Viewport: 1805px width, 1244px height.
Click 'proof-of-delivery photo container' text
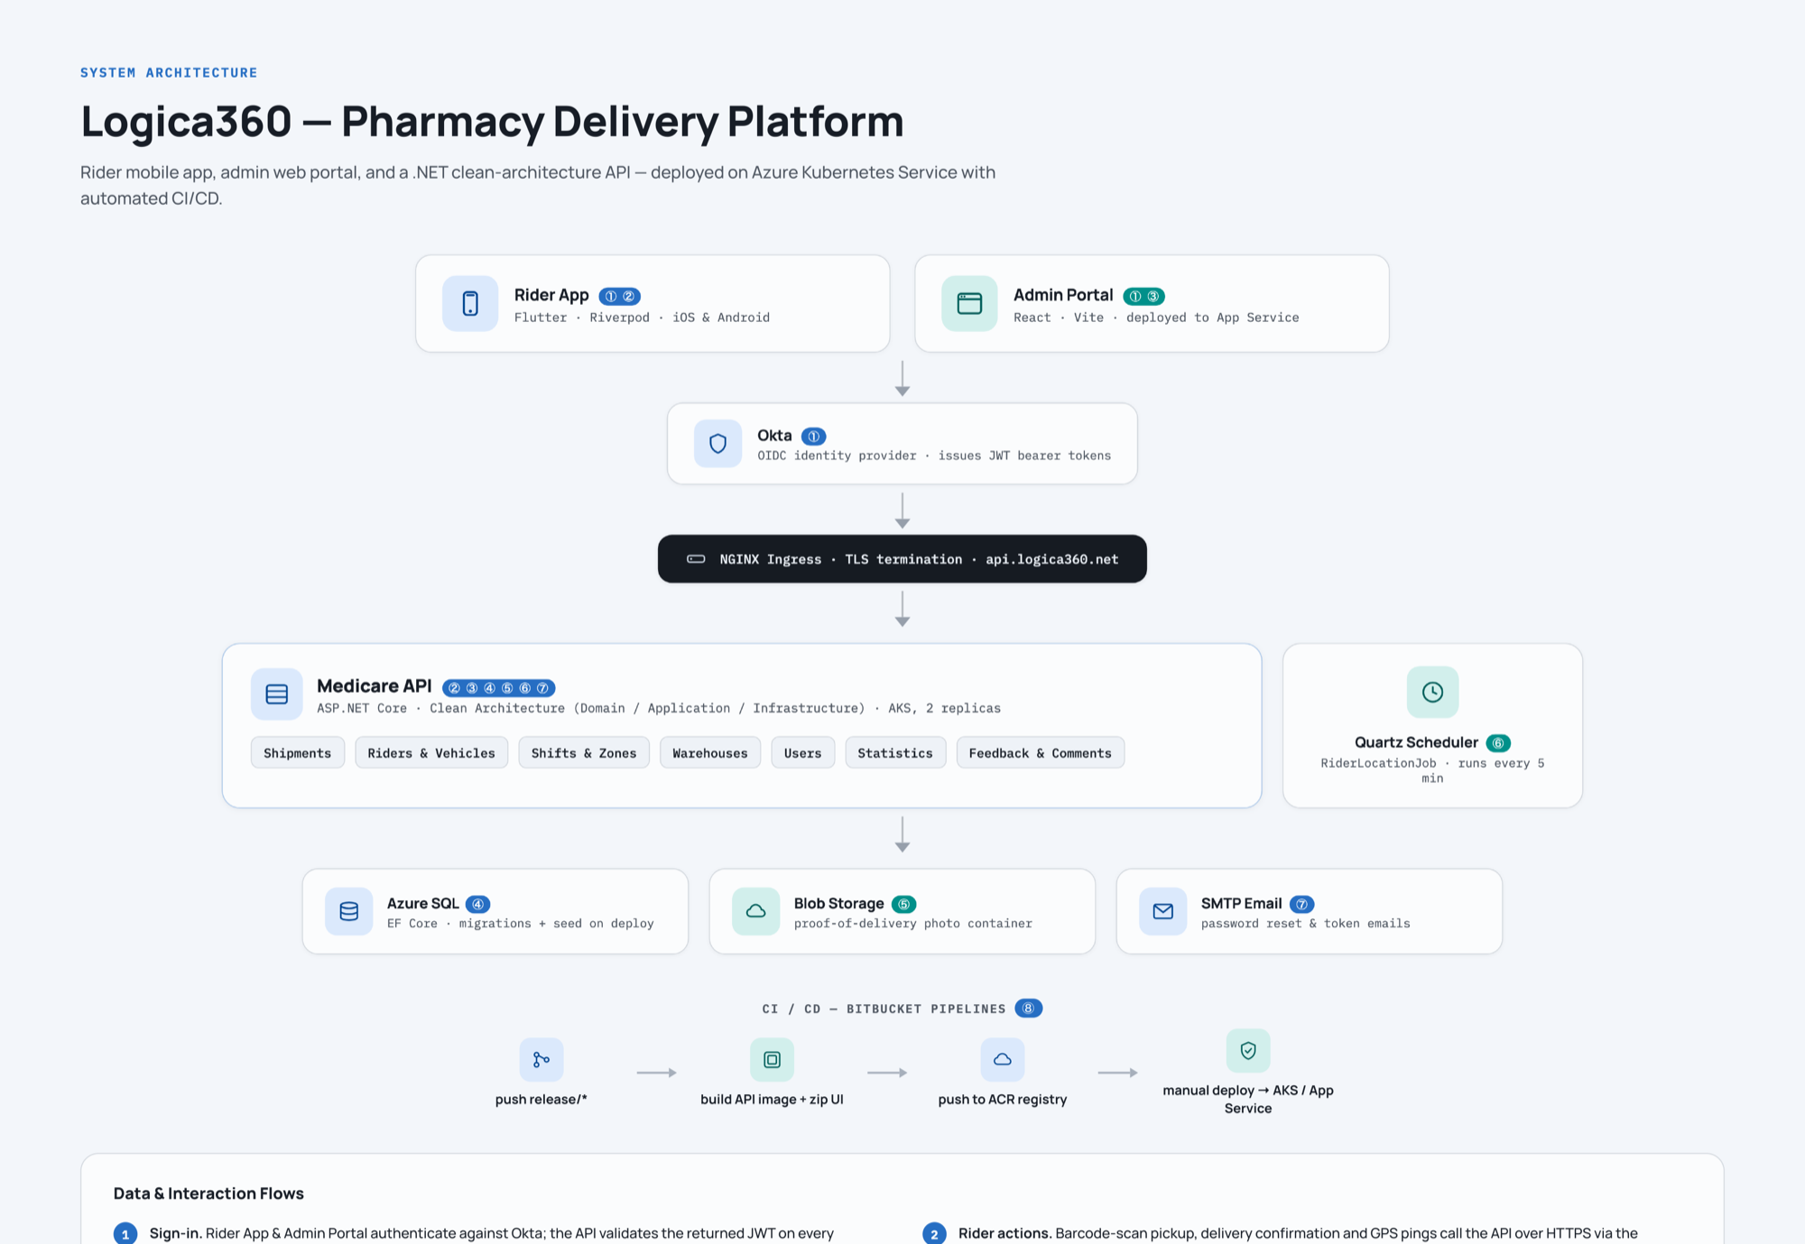coord(913,924)
